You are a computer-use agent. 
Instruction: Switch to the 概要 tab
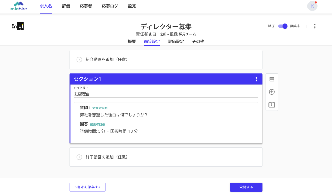pos(132,42)
